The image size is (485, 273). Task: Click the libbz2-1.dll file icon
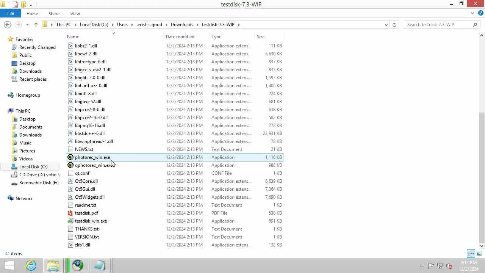[x=70, y=46]
